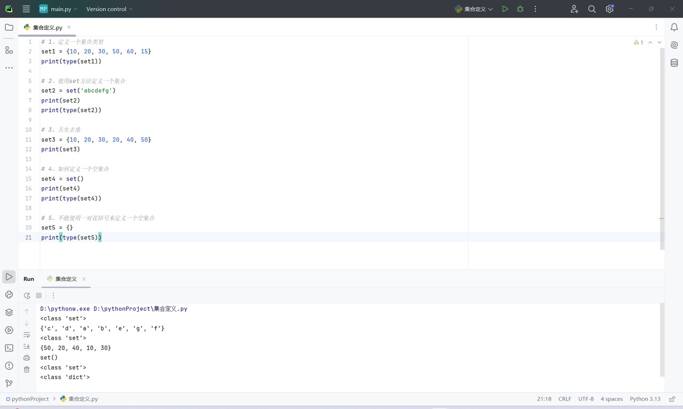
Task: Show more tool windows from left sidebar
Action: click(x=9, y=68)
